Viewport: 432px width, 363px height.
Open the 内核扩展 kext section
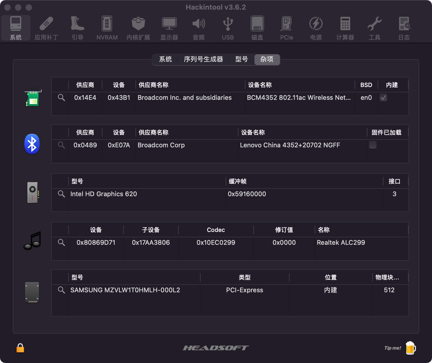[x=138, y=28]
